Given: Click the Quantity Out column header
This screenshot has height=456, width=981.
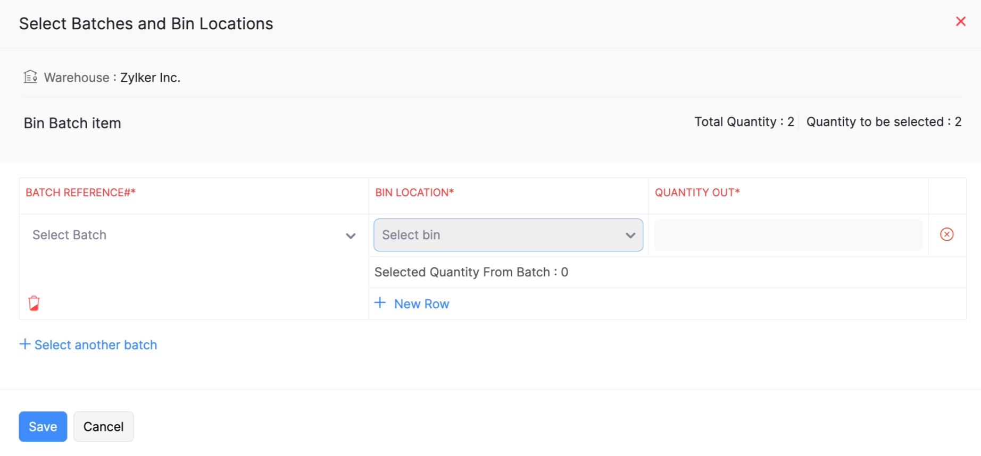Looking at the screenshot, I should (x=697, y=192).
